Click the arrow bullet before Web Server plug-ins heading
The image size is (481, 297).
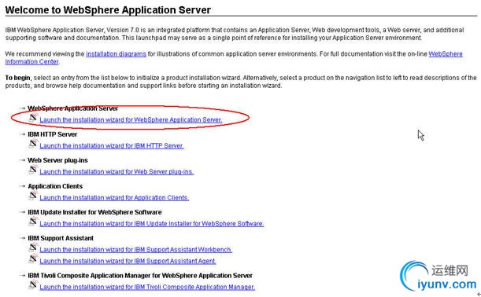click(22, 160)
